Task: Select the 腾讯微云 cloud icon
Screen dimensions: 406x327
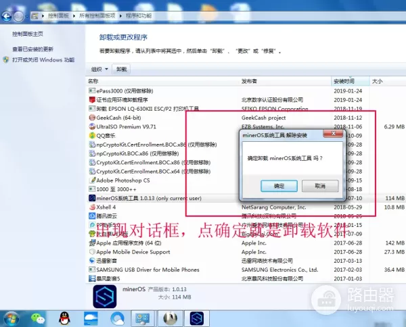Action: coord(92,216)
